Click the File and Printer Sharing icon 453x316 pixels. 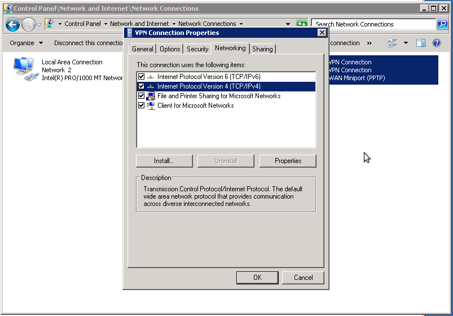tap(151, 96)
